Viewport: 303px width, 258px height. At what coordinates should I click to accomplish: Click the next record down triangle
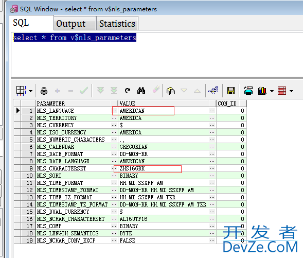184,91
